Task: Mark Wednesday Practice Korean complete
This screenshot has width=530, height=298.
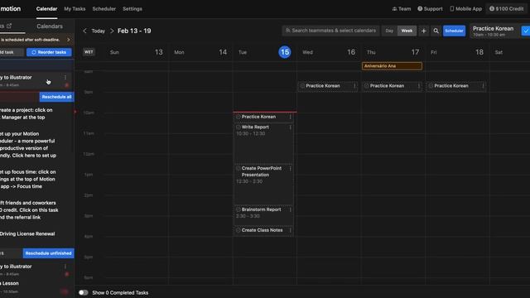Action: point(302,86)
